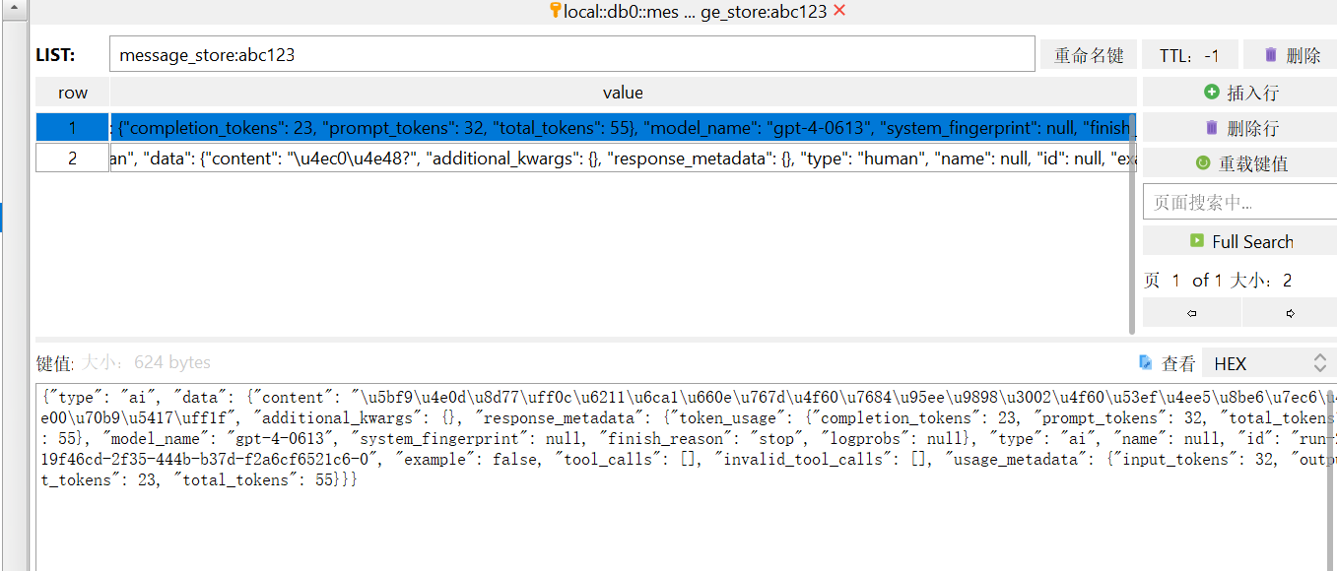This screenshot has height=571, width=1337.
Task: Go to next page arrow
Action: click(x=1290, y=313)
